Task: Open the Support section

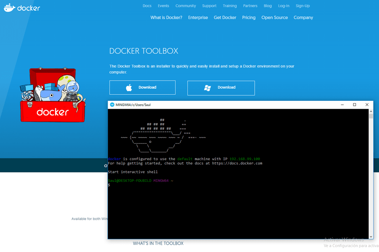Action: point(209,6)
